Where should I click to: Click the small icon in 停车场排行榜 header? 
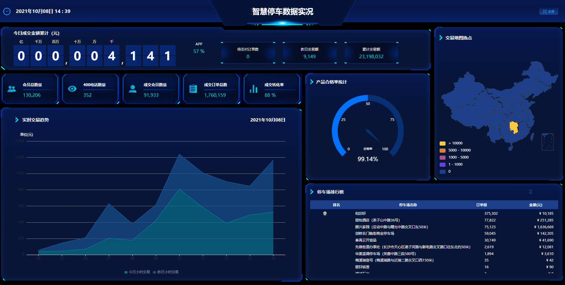pyautogui.click(x=531, y=192)
